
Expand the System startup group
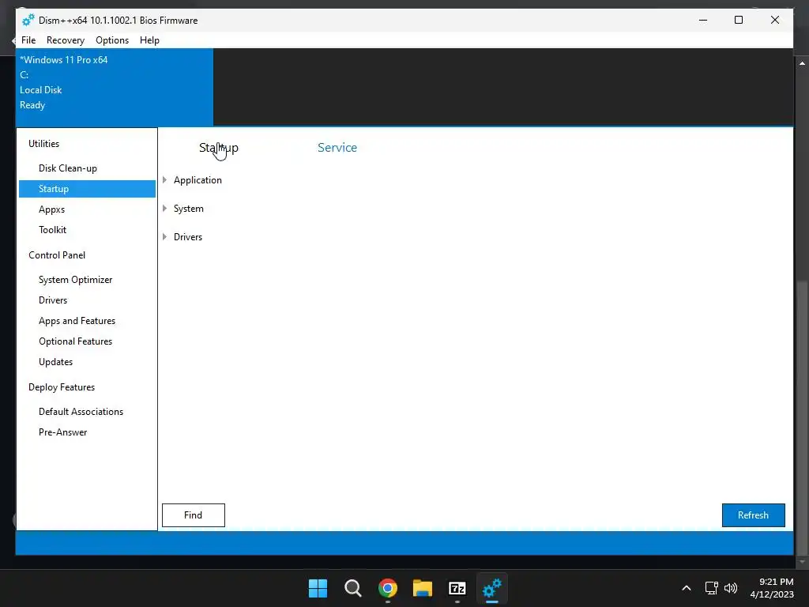click(164, 209)
